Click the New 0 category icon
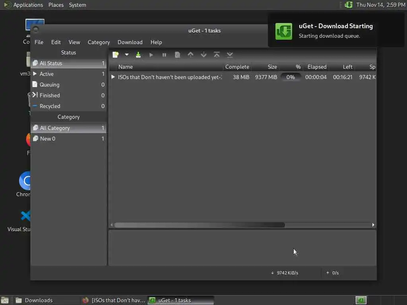This screenshot has height=305, width=407. (x=35, y=139)
